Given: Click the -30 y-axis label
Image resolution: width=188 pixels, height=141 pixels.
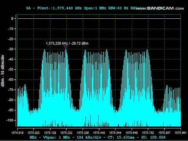Looking at the screenshot, I should click(11, 49).
